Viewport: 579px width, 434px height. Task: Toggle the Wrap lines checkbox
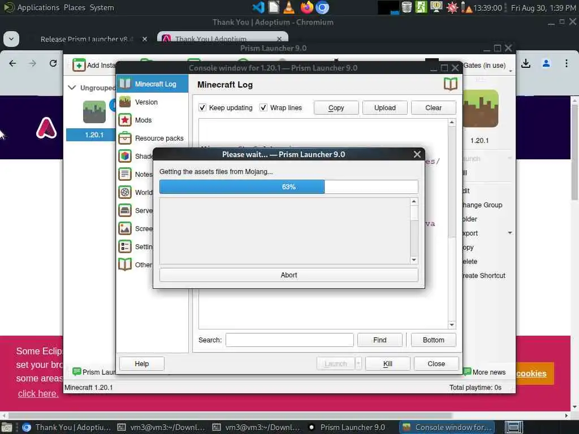tap(263, 108)
